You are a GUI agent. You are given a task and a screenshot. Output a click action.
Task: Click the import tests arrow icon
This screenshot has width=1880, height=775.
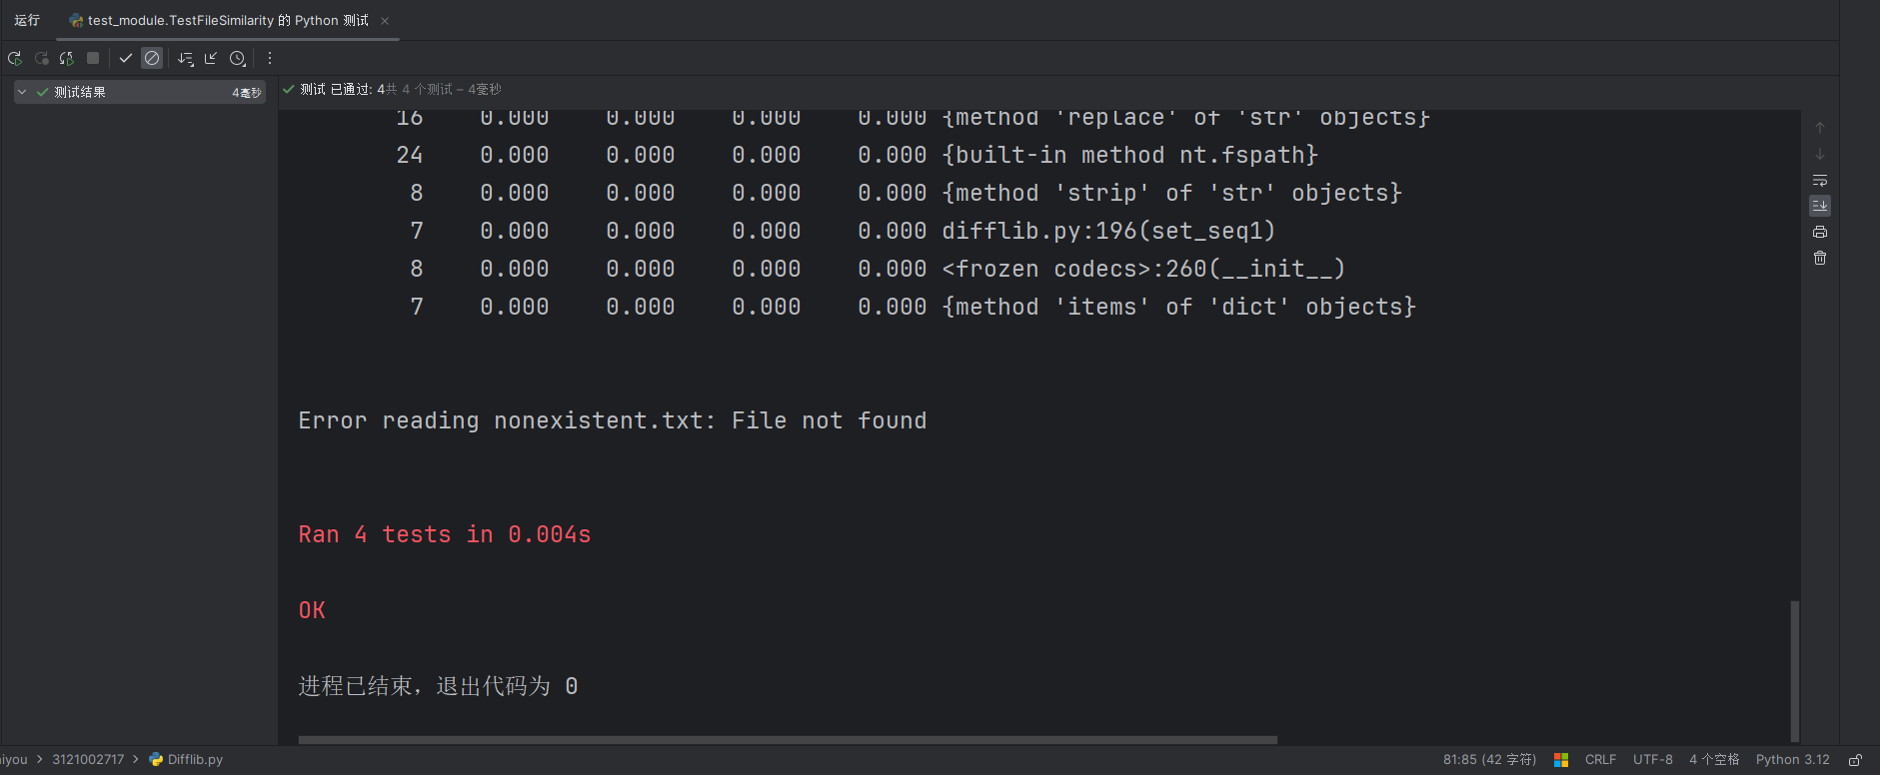click(211, 59)
